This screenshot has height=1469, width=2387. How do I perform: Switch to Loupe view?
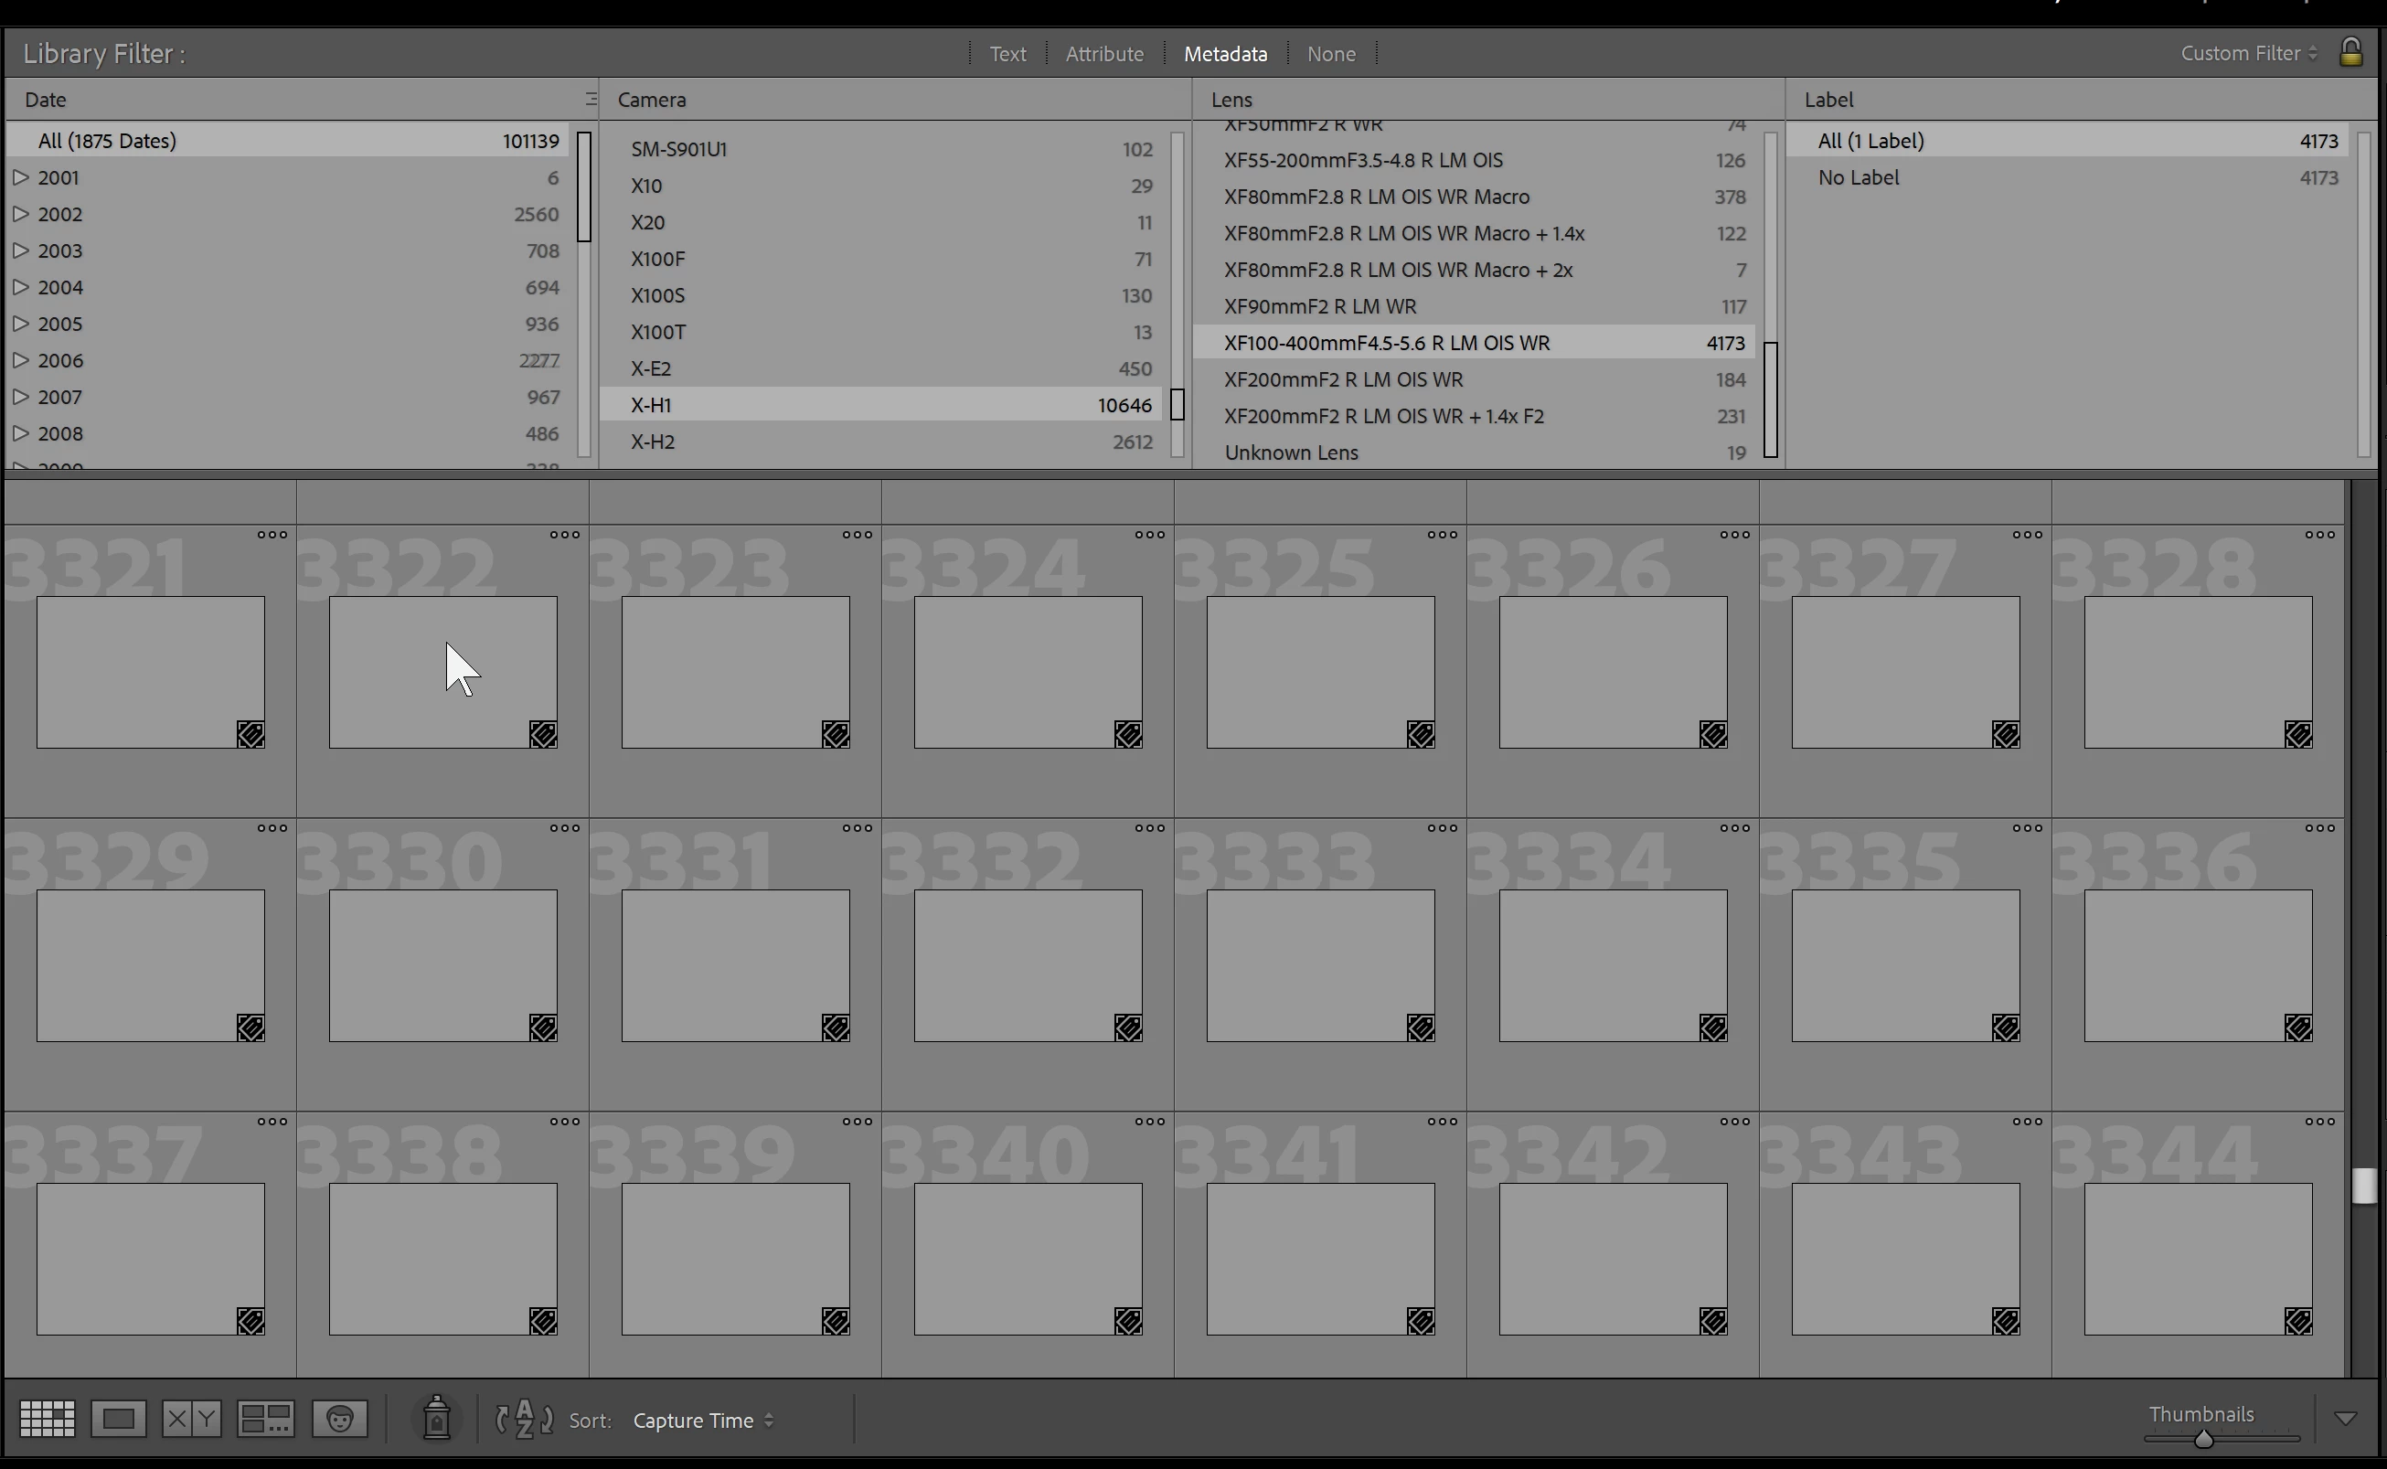(119, 1420)
